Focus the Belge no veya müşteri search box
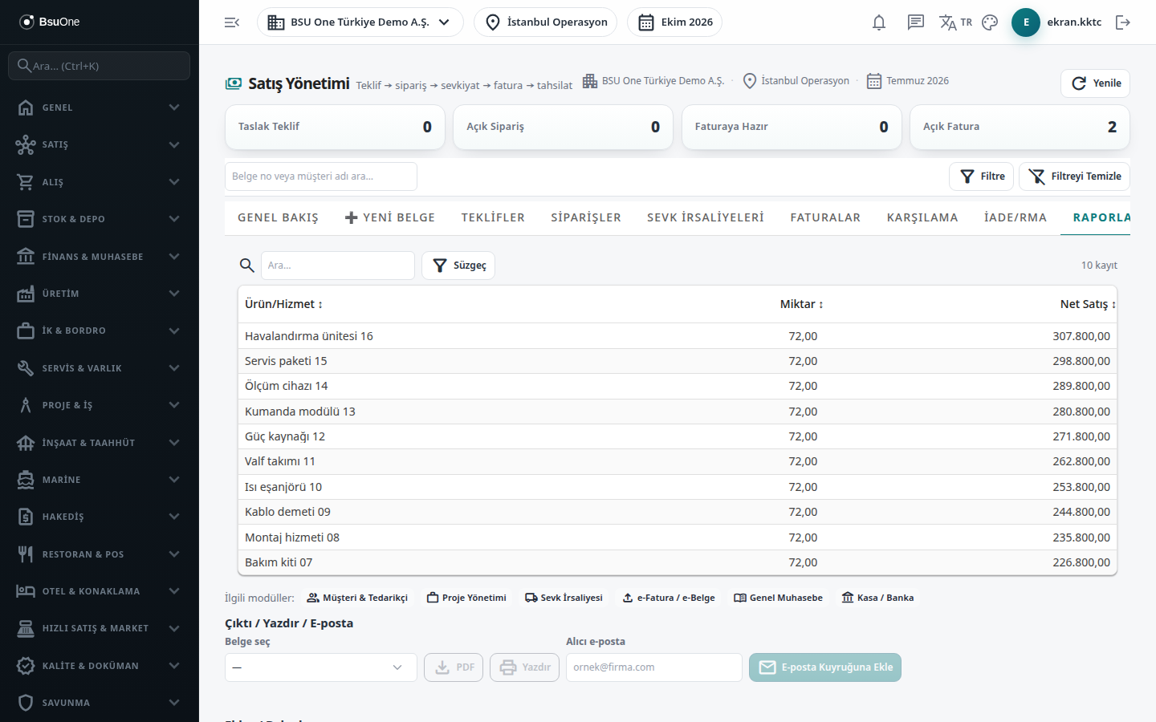Image resolution: width=1156 pixels, height=722 pixels. 321,176
